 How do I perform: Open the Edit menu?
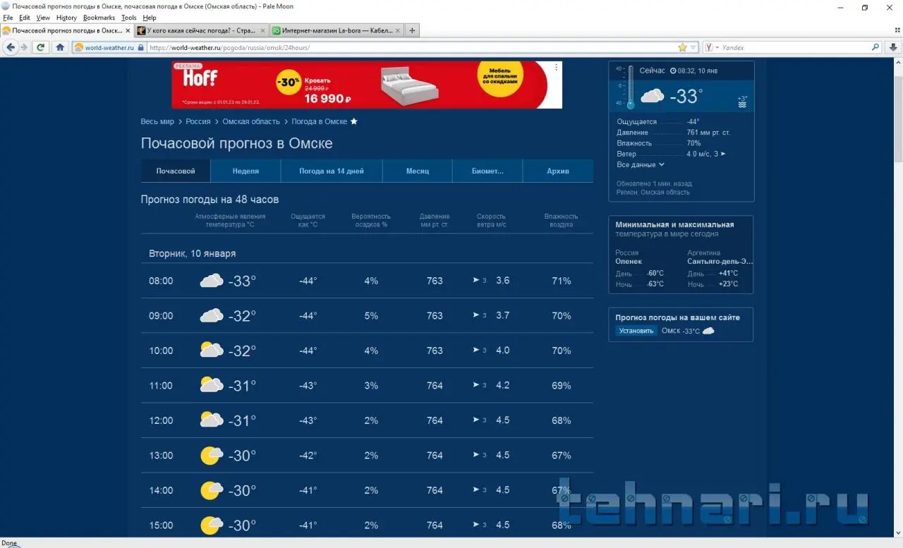click(x=25, y=18)
